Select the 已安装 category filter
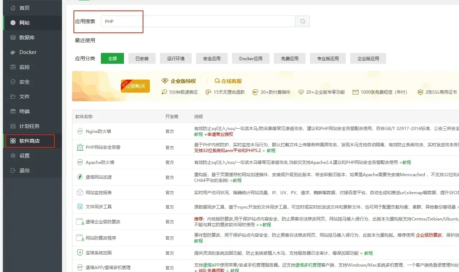Image resolution: width=459 pixels, height=272 pixels. click(142, 58)
